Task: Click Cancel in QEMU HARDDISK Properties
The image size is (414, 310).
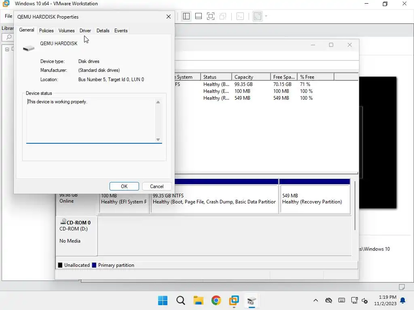Action: [157, 186]
